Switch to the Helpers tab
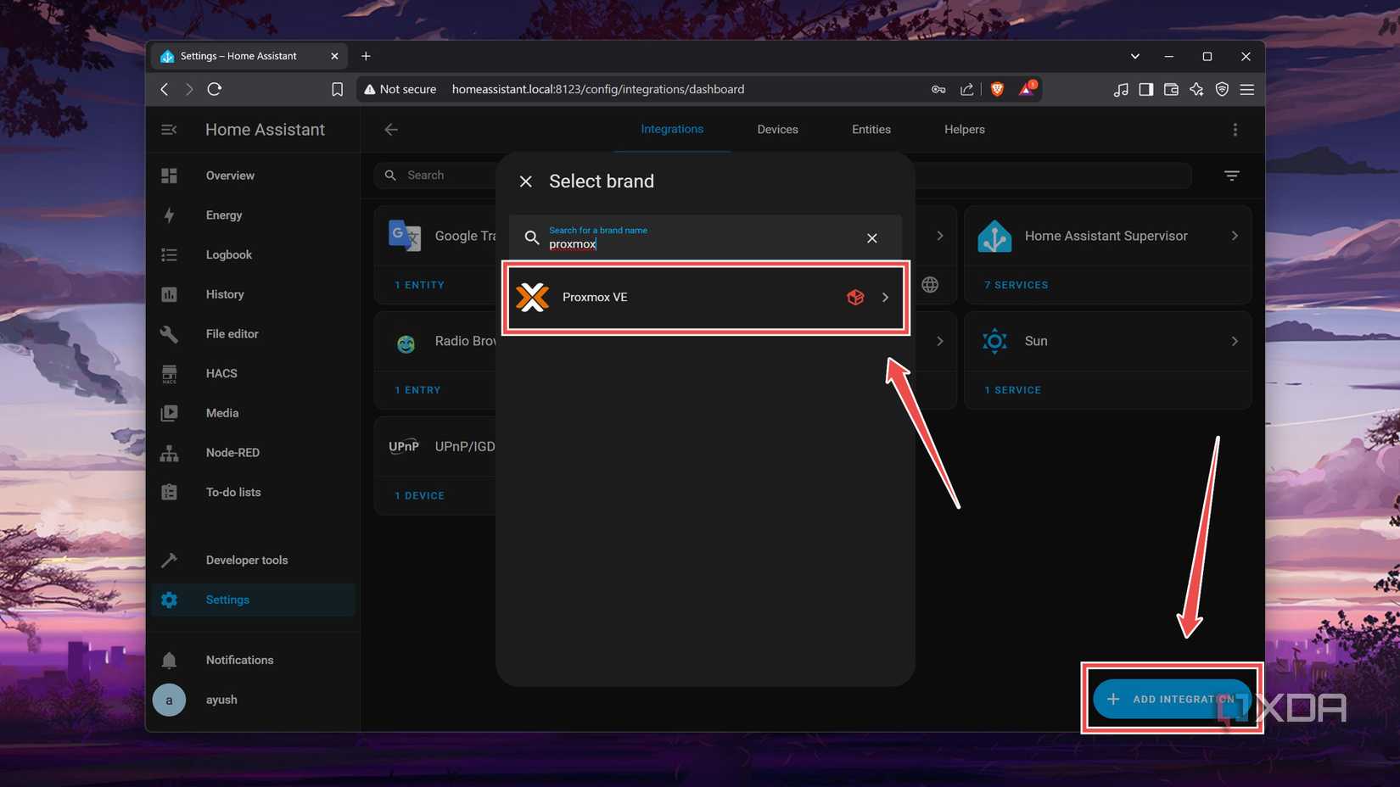1400x787 pixels. (x=965, y=130)
